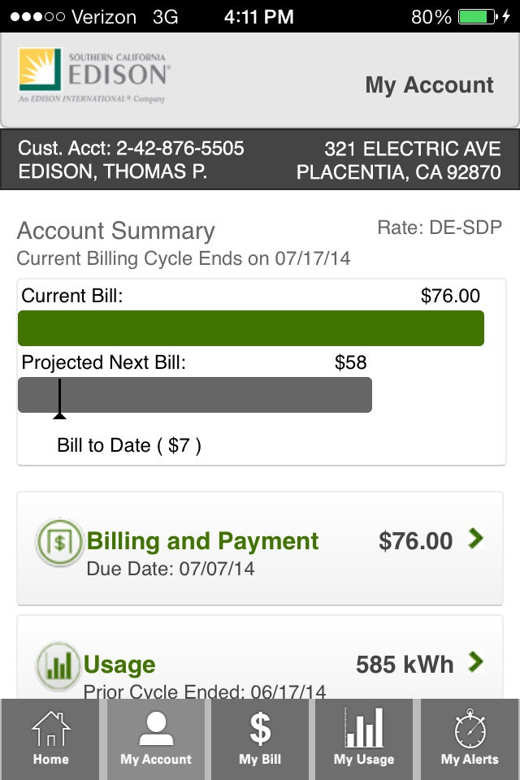Tap the 321 Electric Ave service address
The image size is (520, 780).
pos(412,149)
